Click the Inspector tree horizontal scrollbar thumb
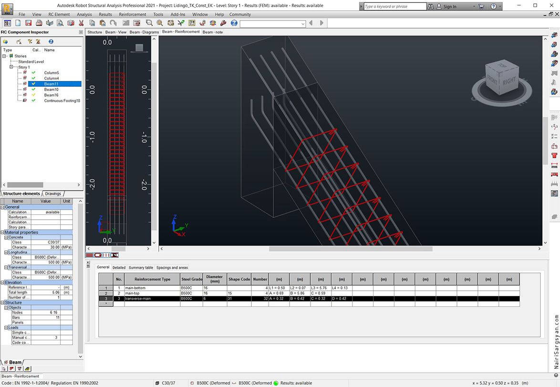Viewport: 560px width, 387px height. (25, 185)
